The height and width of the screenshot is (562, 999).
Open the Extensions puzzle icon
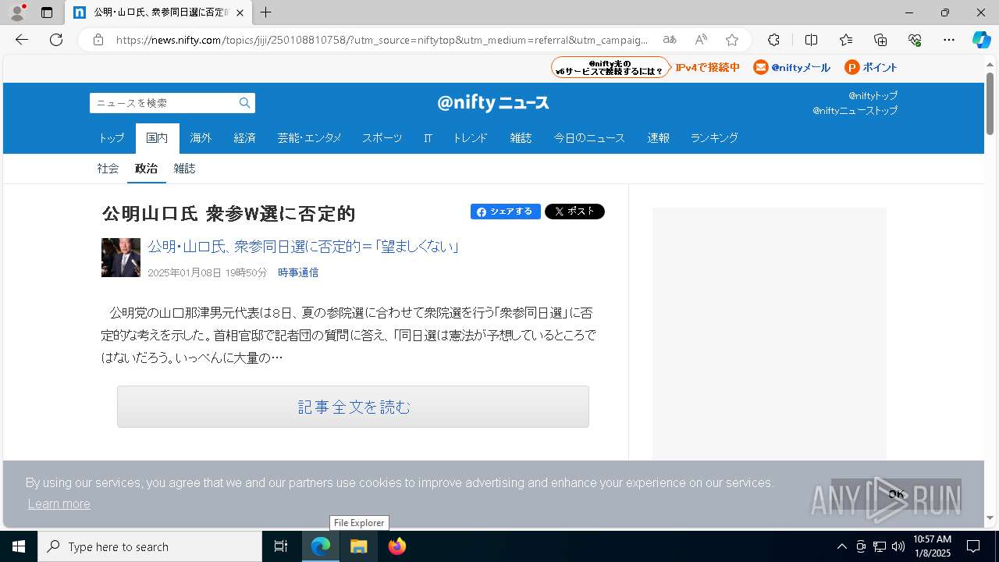click(x=773, y=40)
